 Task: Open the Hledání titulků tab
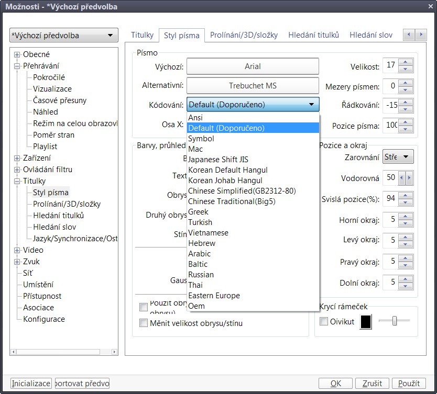tap(313, 35)
